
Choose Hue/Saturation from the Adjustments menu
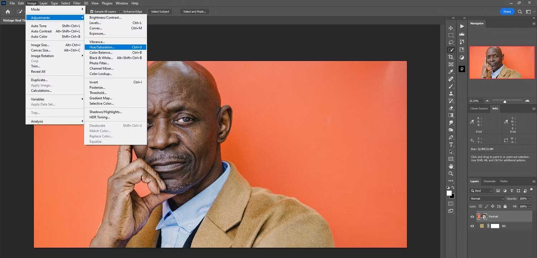tap(102, 47)
